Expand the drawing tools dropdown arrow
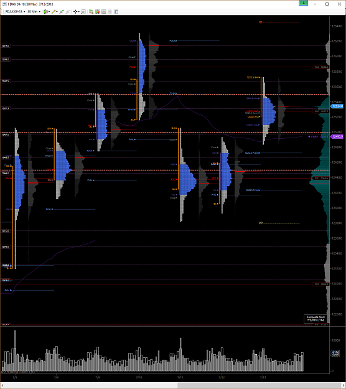Viewport: 346px width, 389px height. [x=57, y=12]
